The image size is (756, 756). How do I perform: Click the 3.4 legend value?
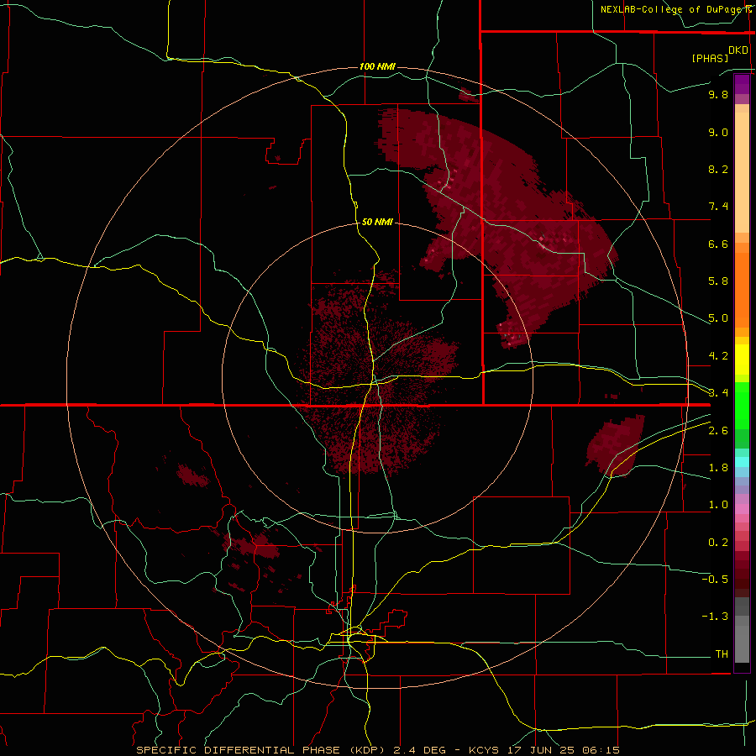(718, 392)
